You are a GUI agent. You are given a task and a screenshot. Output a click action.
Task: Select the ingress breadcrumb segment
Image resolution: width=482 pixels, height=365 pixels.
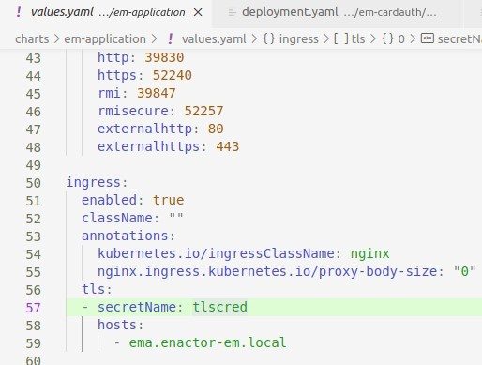(x=298, y=39)
